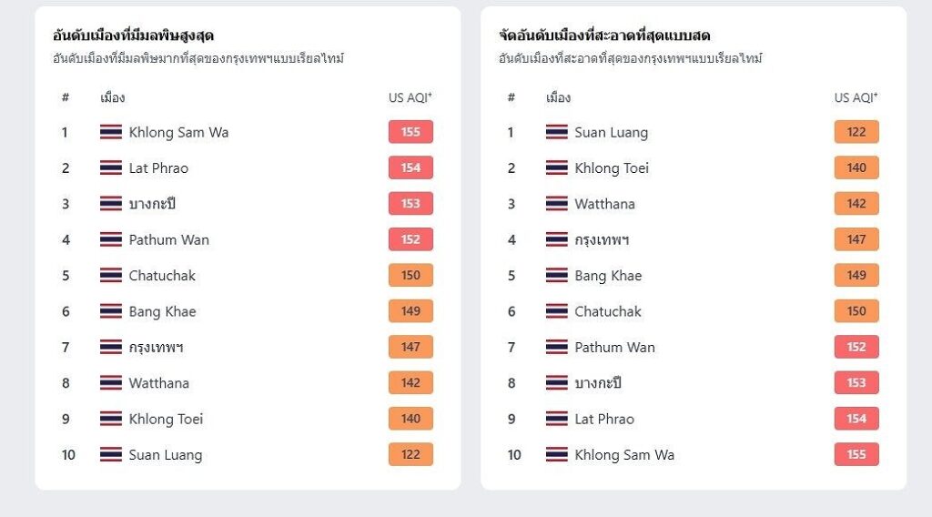Click the flag beside Khlong Toei in cleanest list
The image size is (932, 517).
[x=556, y=167]
